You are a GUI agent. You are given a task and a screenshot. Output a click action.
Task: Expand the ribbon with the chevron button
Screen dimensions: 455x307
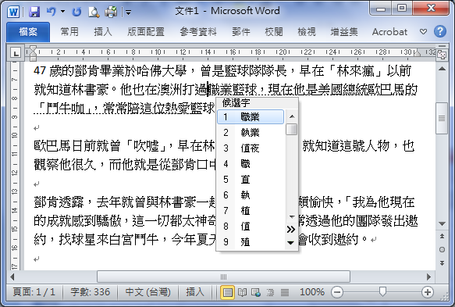[x=423, y=31]
